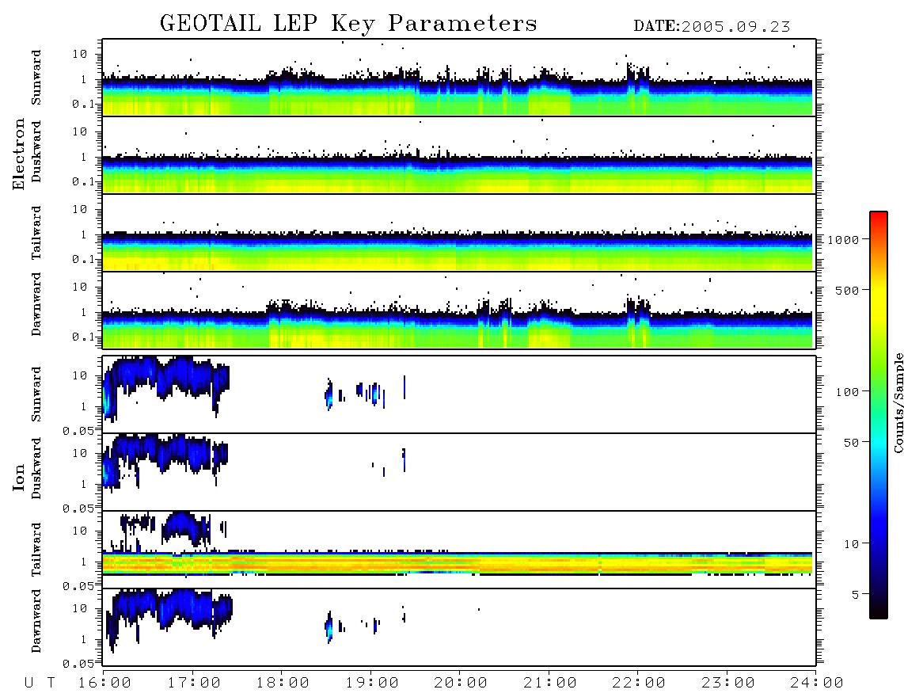Click the Ion Tailward yellow-orange band
The height and width of the screenshot is (697, 904).
[458, 564]
